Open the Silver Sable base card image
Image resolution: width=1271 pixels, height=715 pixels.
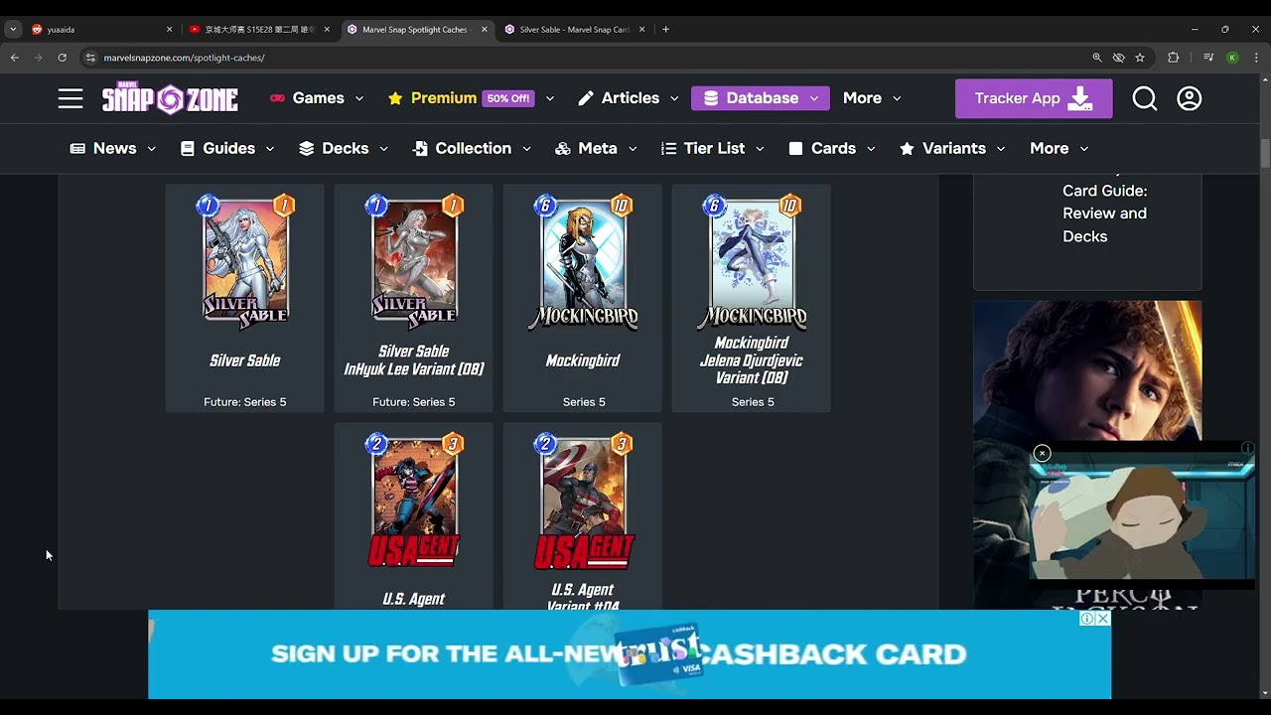point(245,260)
